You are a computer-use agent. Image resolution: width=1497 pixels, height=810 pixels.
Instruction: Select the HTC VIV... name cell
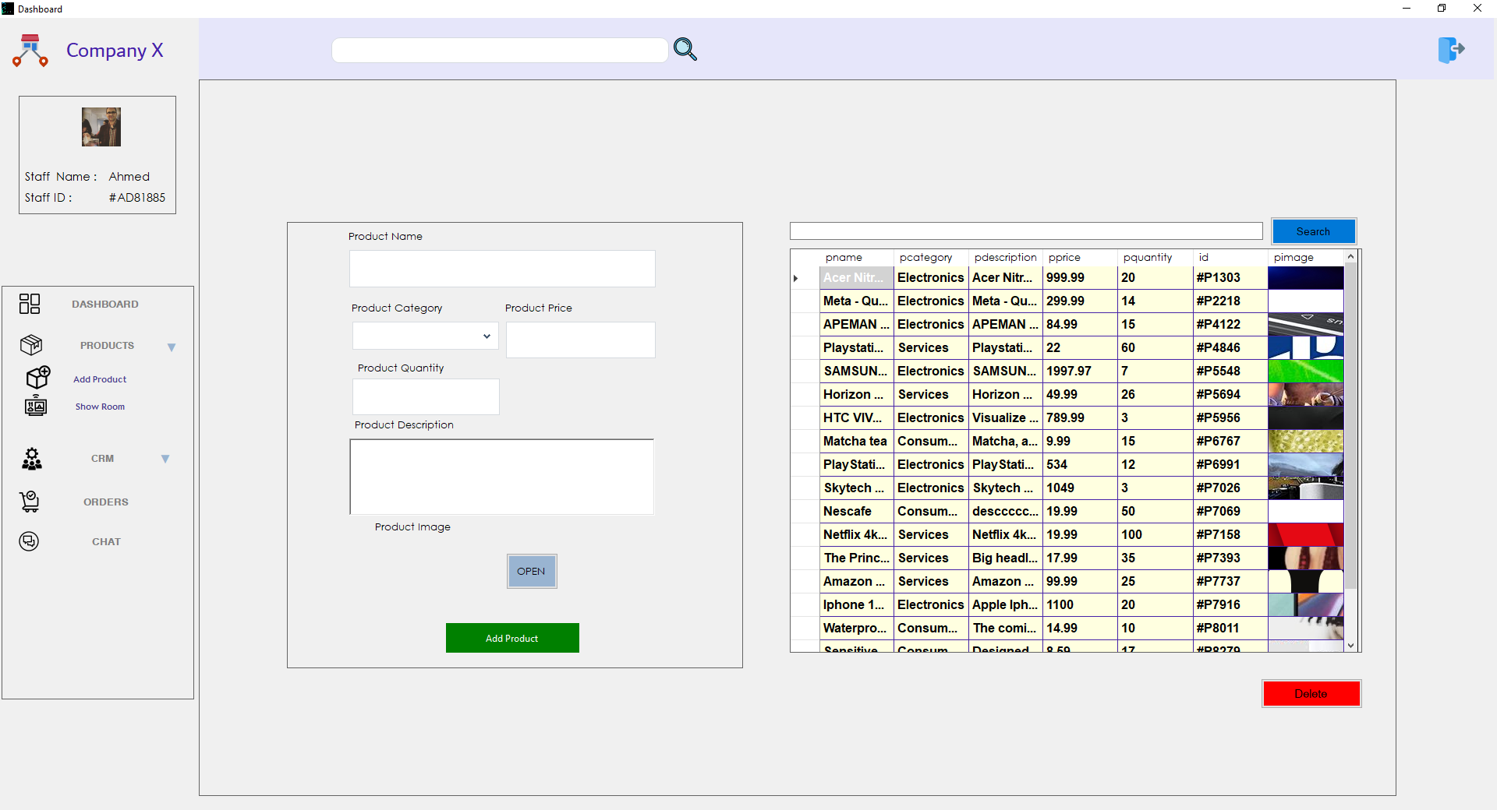(856, 418)
